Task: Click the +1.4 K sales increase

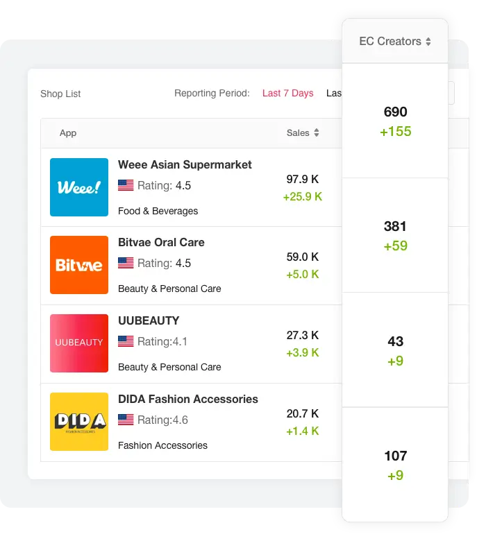Action: tap(303, 431)
